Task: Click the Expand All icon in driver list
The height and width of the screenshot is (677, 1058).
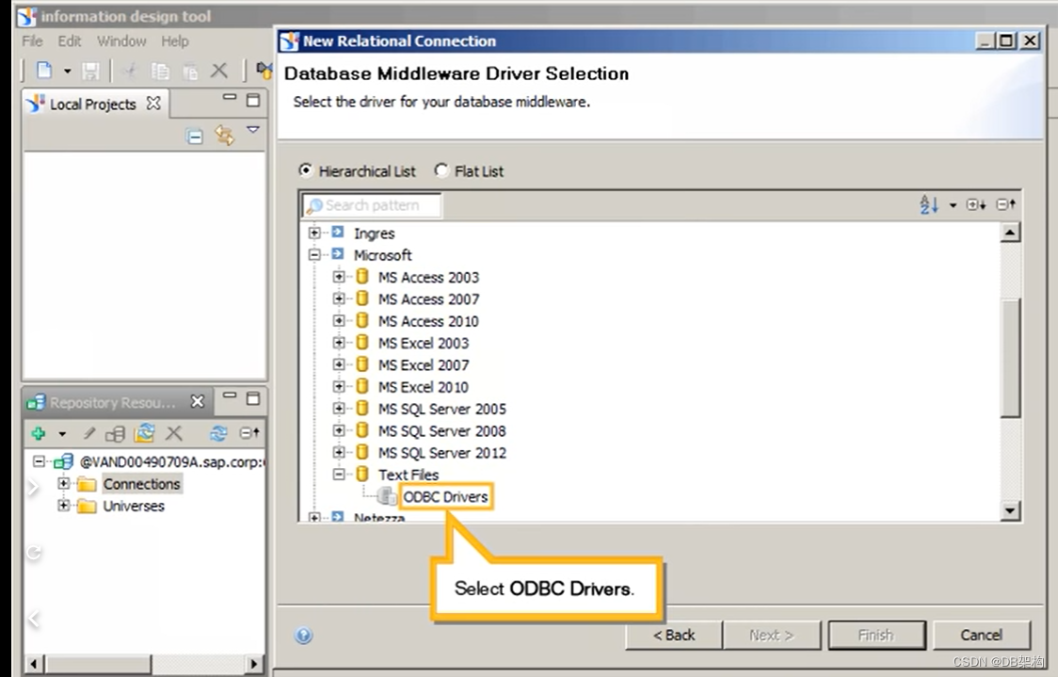Action: pos(976,204)
